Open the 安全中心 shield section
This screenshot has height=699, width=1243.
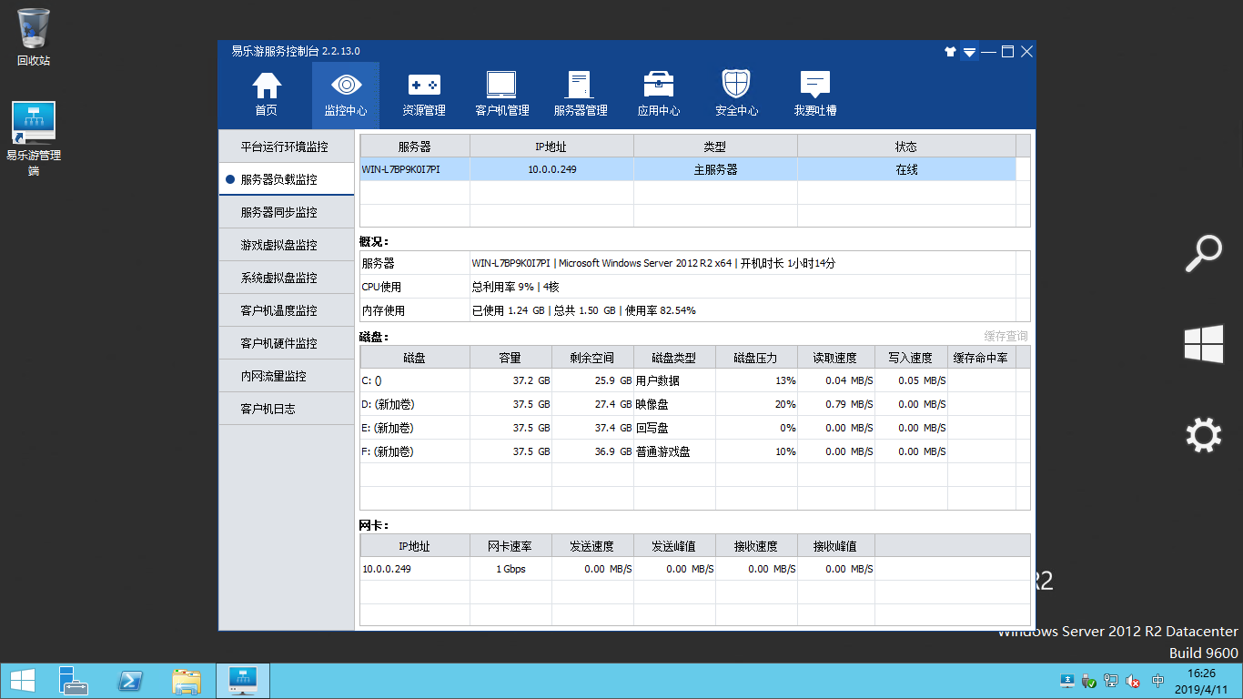tap(737, 95)
